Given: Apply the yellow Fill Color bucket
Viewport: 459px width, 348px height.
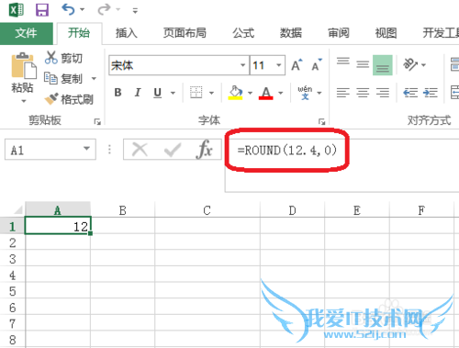Looking at the screenshot, I should click(235, 93).
